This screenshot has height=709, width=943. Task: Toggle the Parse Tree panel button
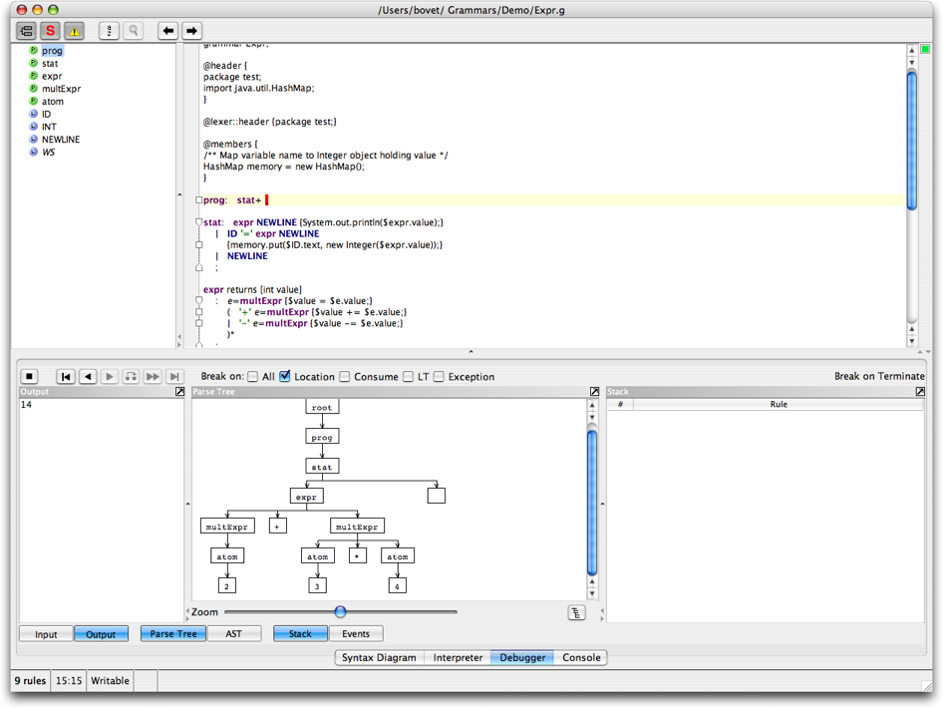click(x=173, y=634)
